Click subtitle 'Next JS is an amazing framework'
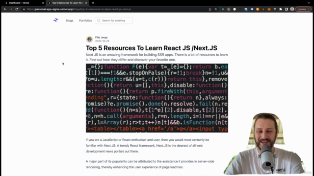Image resolution: width=314 pixels, height=176 pixels. 157,57
